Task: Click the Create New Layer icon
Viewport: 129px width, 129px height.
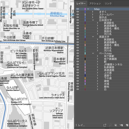Action: pyautogui.click(x=127, y=125)
